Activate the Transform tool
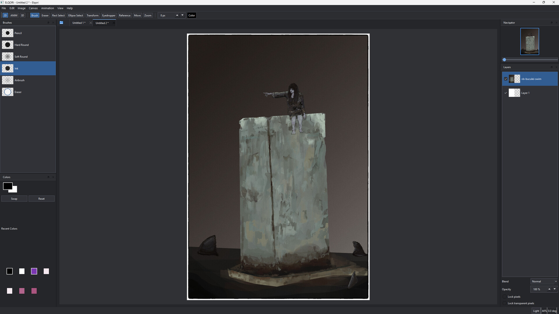This screenshot has width=559, height=314. (x=93, y=15)
